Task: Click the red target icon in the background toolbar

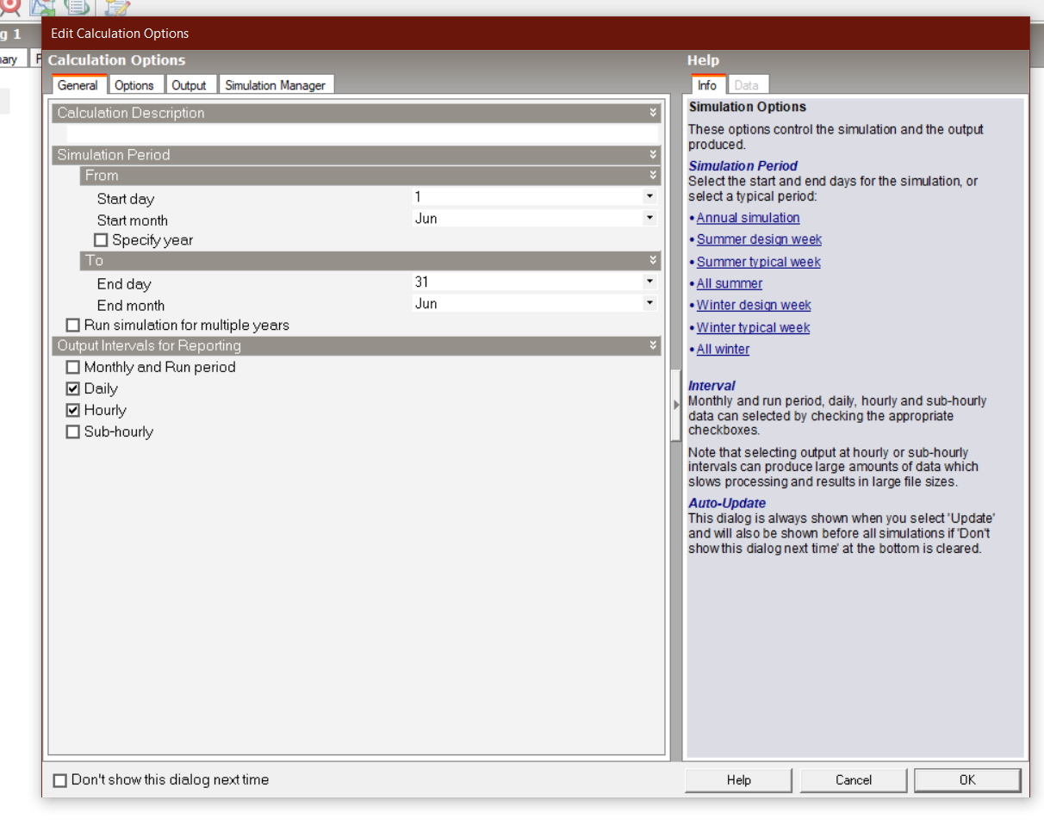Action: click(9, 7)
